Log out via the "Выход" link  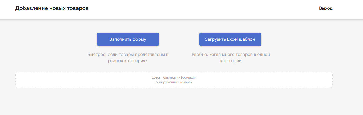click(x=326, y=8)
